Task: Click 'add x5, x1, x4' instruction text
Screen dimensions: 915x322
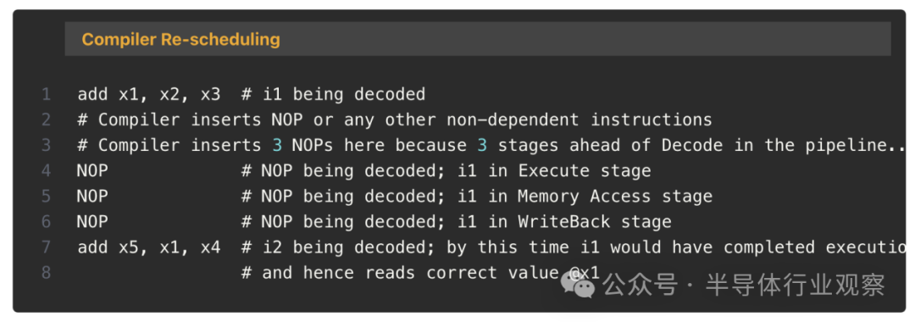Action: click(149, 248)
